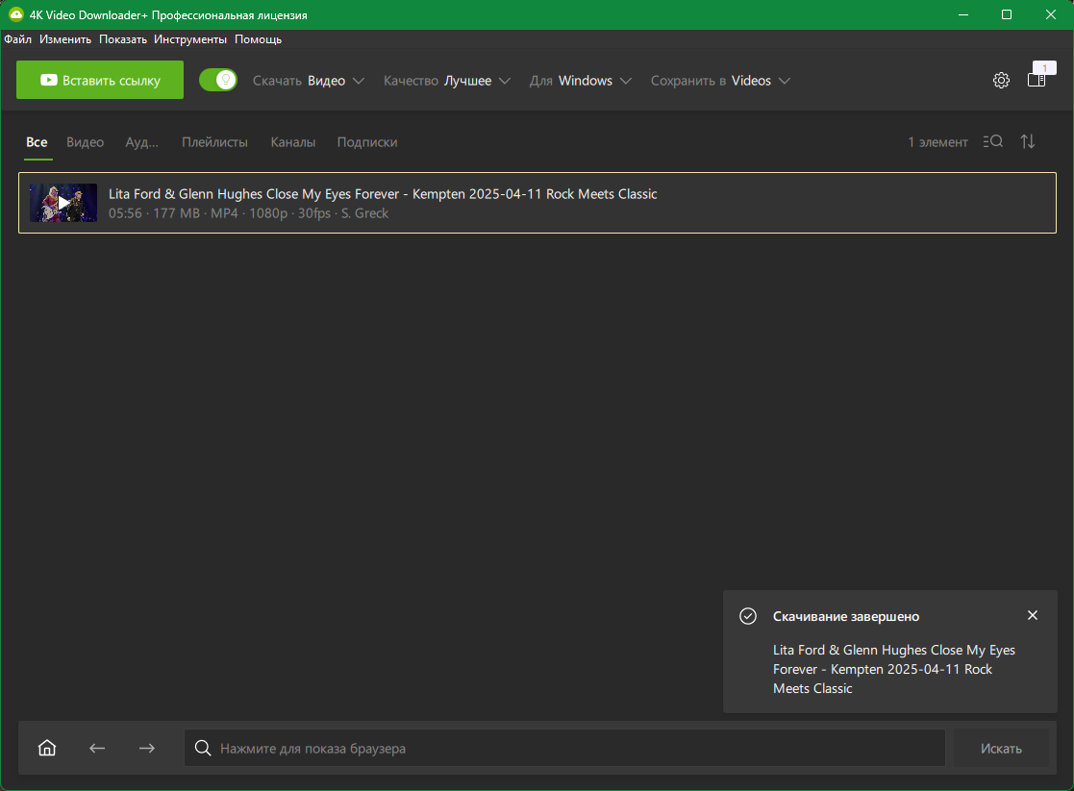Open the Файл menu
Image resolution: width=1074 pixels, height=791 pixels.
tap(18, 39)
